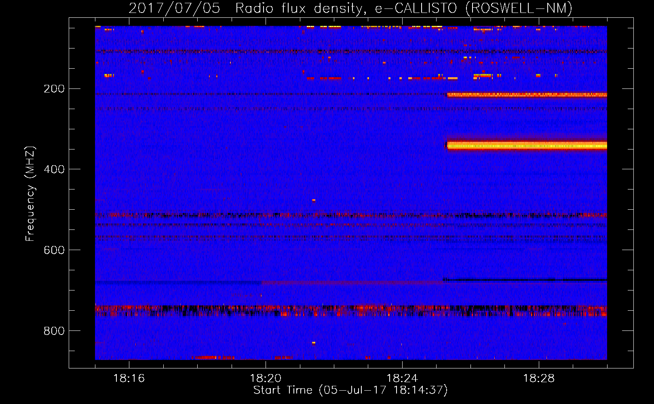The image size is (654, 404).
Task: Click the '18:16' time axis label
Action: pyautogui.click(x=129, y=379)
